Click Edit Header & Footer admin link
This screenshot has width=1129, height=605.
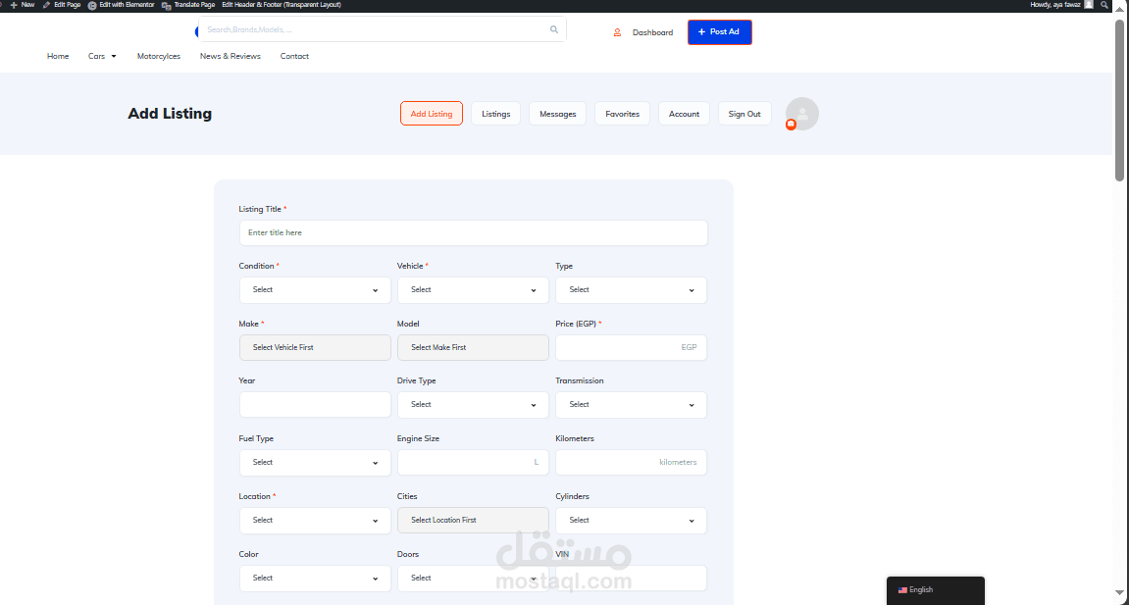click(x=282, y=4)
